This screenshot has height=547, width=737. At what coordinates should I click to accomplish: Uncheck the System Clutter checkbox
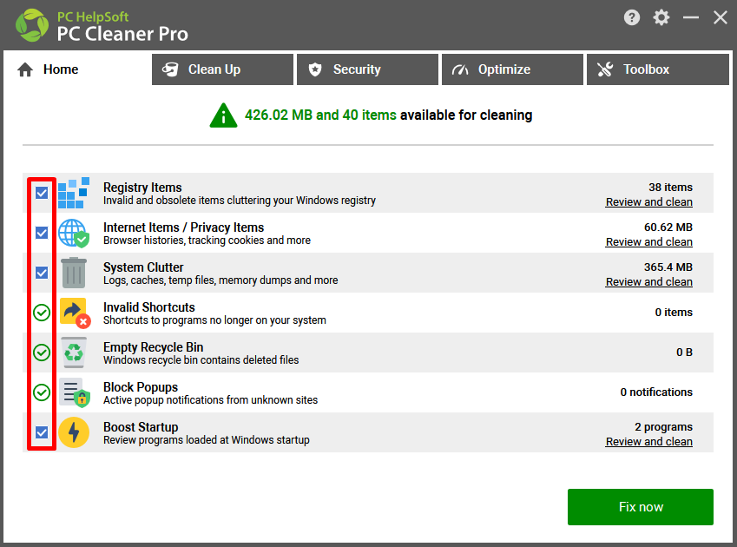pyautogui.click(x=42, y=273)
